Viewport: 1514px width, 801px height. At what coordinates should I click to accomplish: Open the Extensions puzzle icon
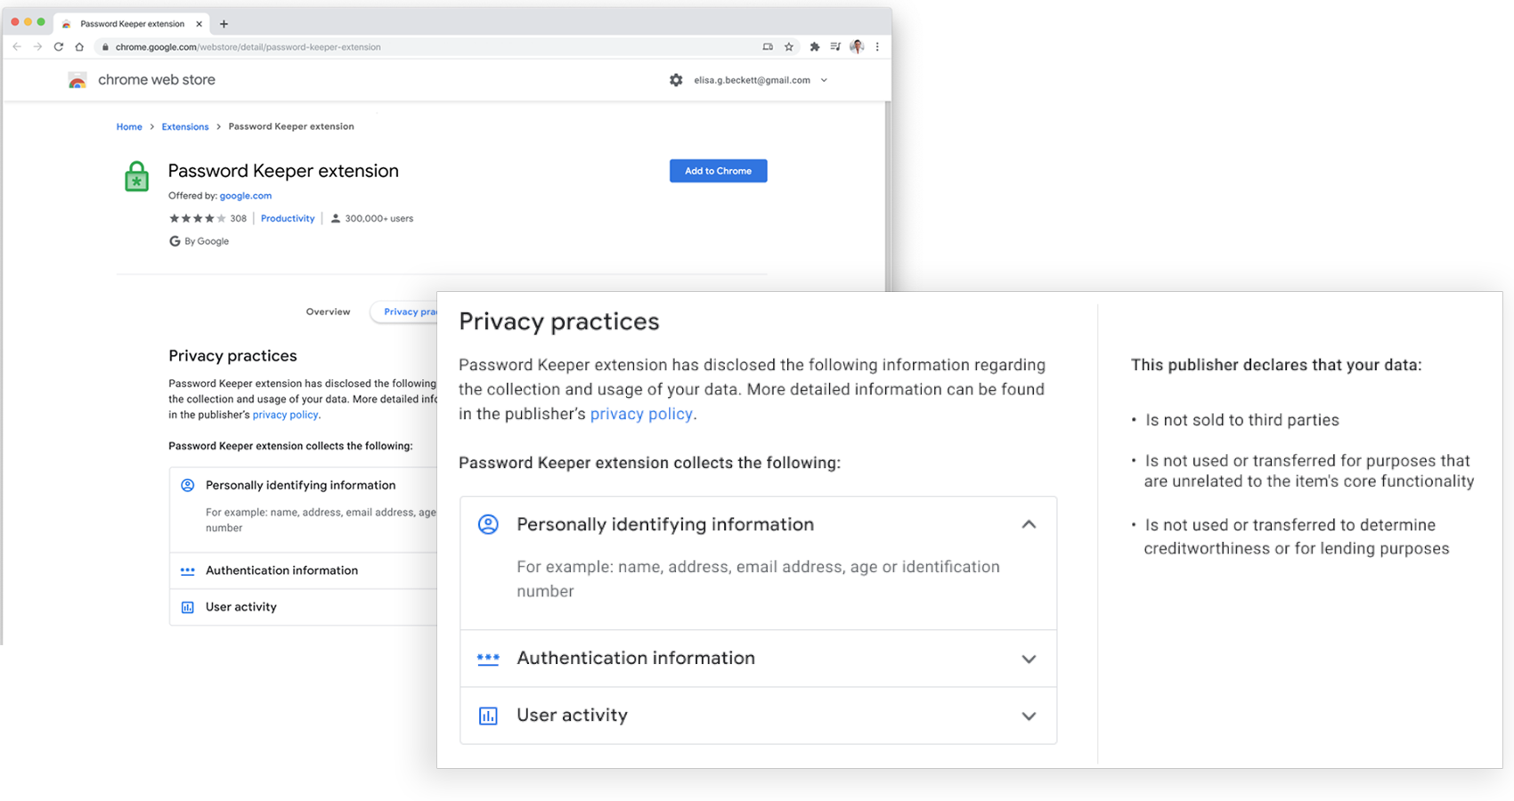pyautogui.click(x=814, y=47)
